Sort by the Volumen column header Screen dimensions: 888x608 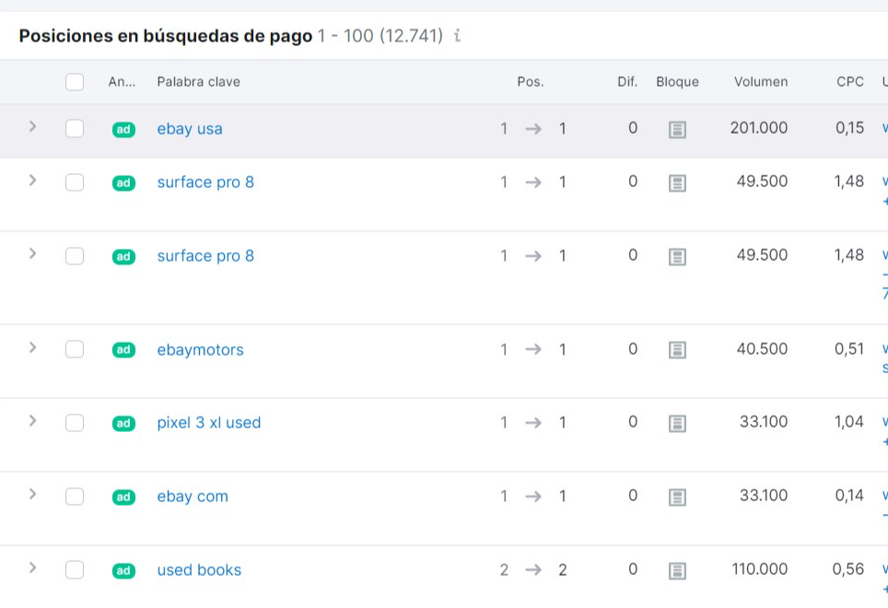click(760, 82)
